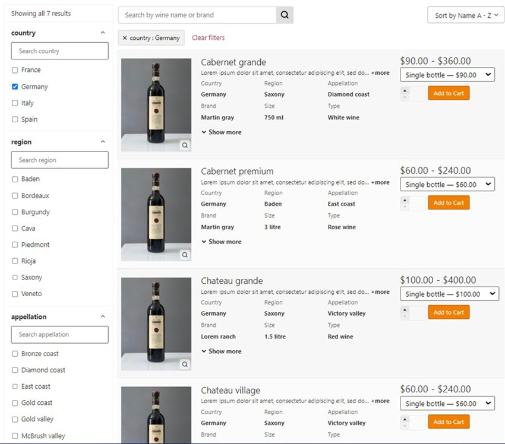The image size is (505, 444).
Task: Collapse the country filter section
Action: 103,33
